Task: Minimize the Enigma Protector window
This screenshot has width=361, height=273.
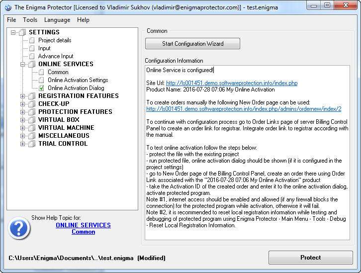Action: [x=314, y=5]
